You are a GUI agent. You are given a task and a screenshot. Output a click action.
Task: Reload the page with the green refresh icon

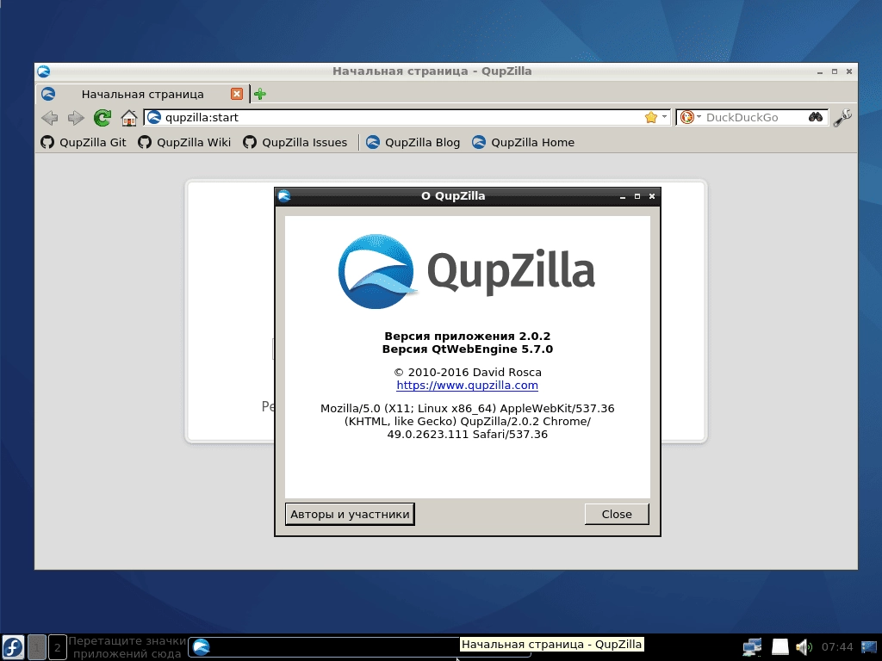click(x=102, y=117)
